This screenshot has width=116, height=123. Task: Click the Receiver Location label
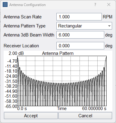click(21, 46)
